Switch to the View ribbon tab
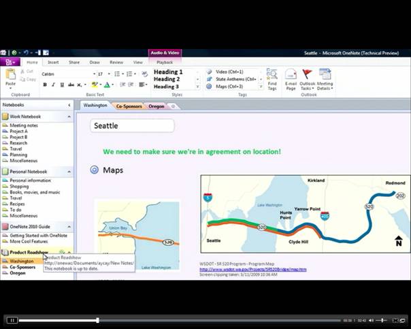The height and width of the screenshot is (329, 411). [137, 62]
